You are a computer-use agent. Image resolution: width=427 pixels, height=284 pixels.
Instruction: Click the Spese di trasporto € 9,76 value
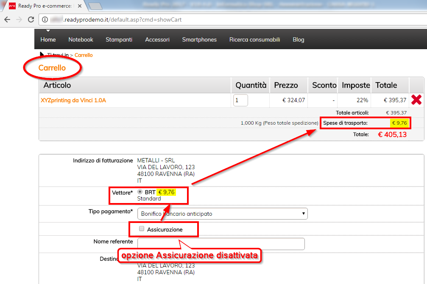[399, 123]
